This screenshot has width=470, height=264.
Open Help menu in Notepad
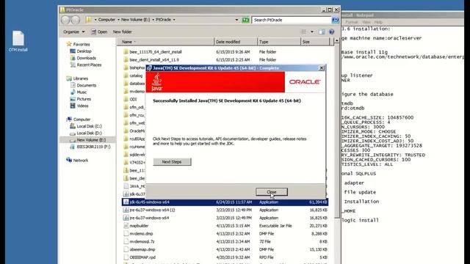coord(378,22)
